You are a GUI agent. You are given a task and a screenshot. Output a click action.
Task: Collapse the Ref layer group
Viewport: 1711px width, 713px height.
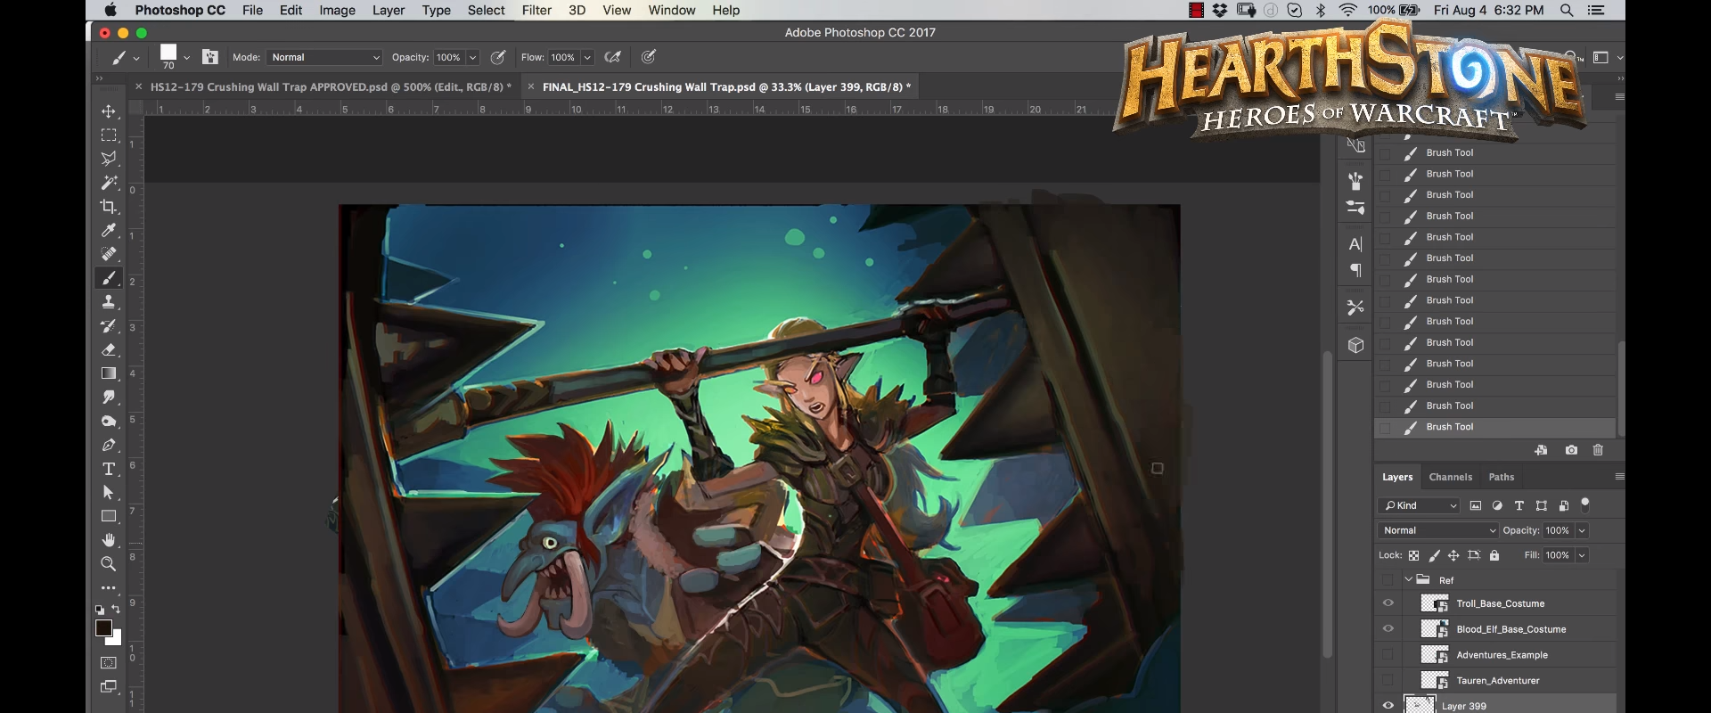pyautogui.click(x=1409, y=579)
